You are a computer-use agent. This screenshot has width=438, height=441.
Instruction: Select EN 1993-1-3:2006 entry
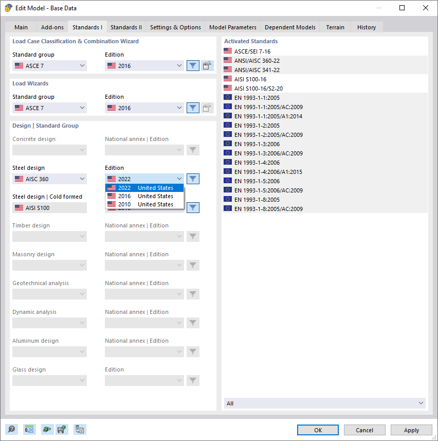click(325, 144)
